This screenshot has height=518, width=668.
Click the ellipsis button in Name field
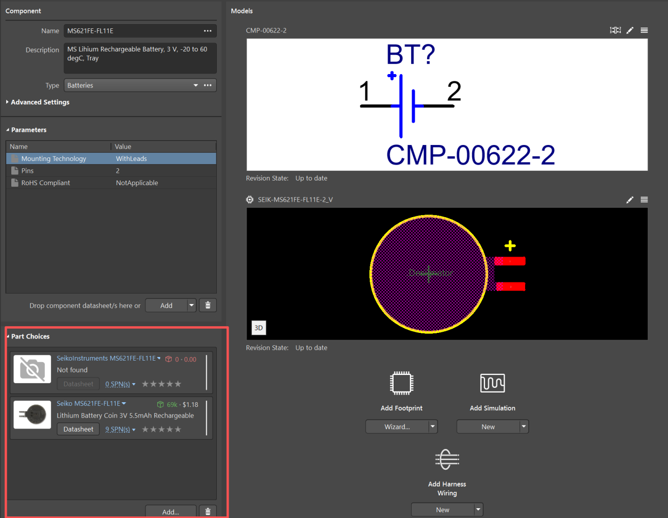pos(208,31)
